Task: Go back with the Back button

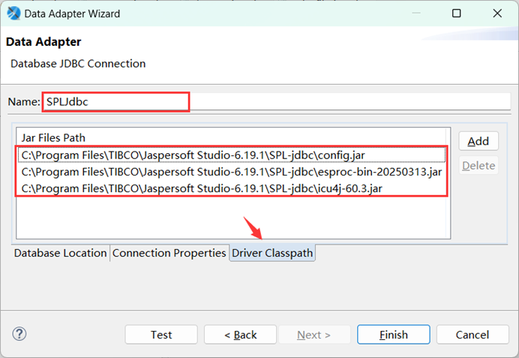Action: coord(240,335)
